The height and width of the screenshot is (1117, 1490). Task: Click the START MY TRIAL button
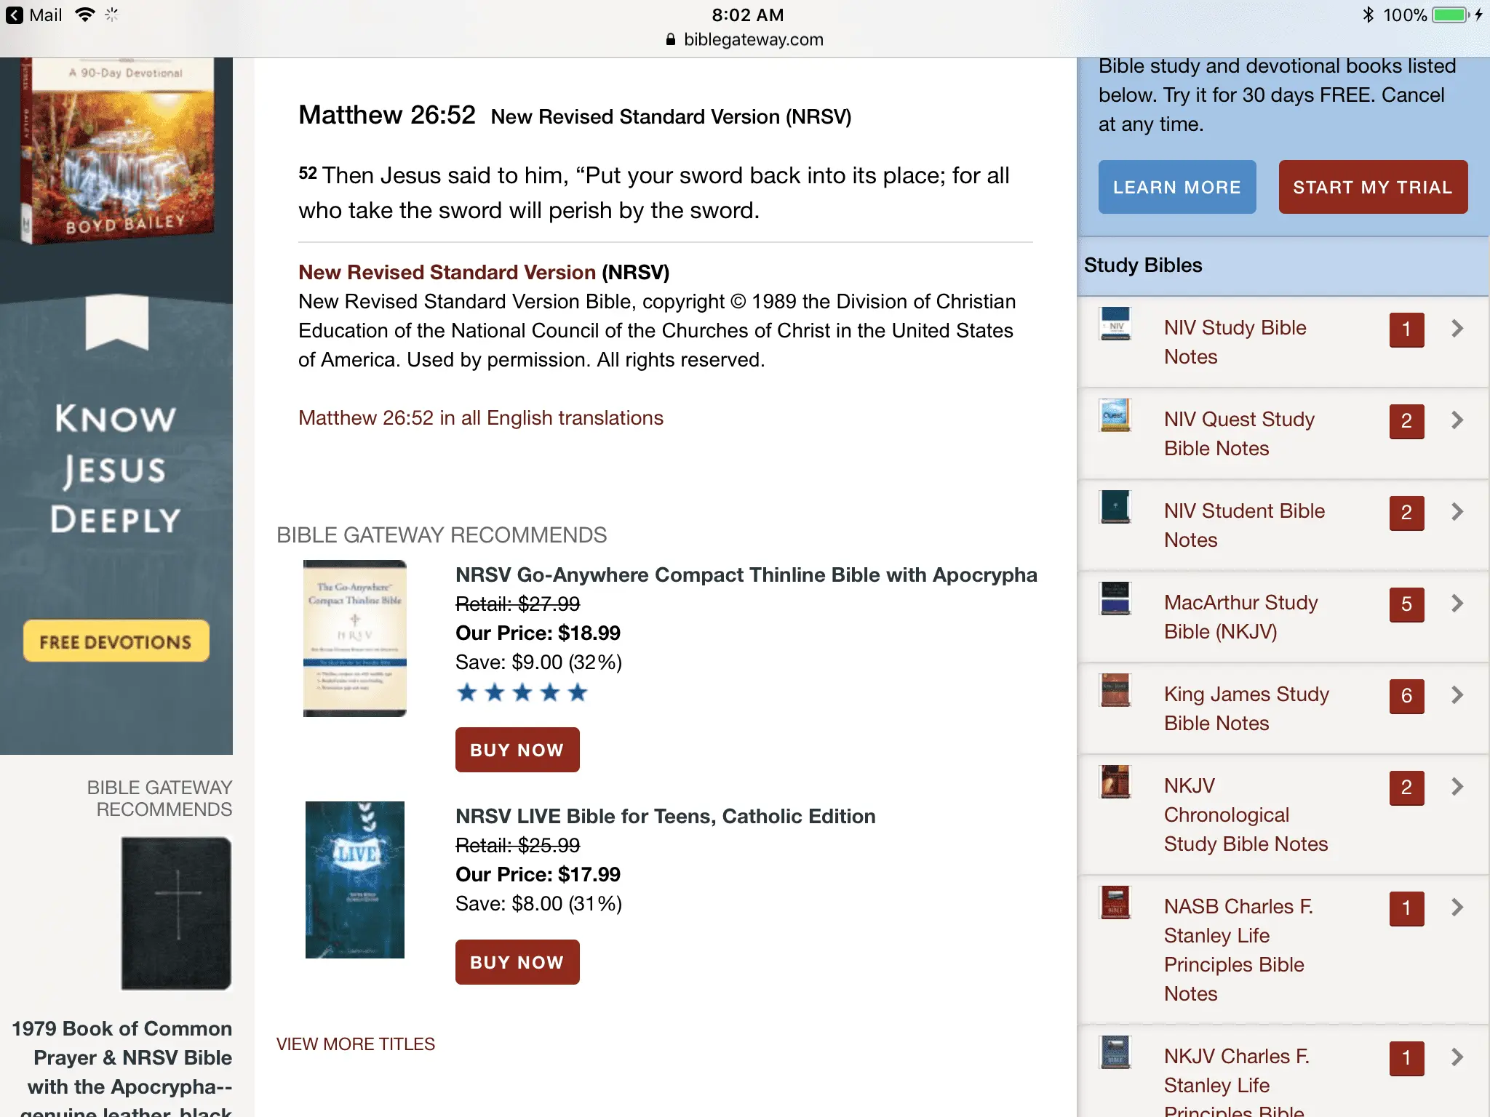[1373, 187]
